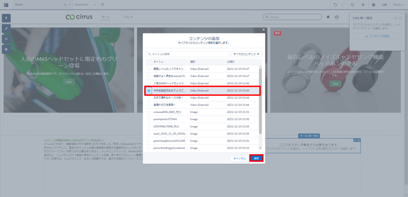Click the page properties gear next to Home
Screen dimensions: 408x197
coord(65,5)
